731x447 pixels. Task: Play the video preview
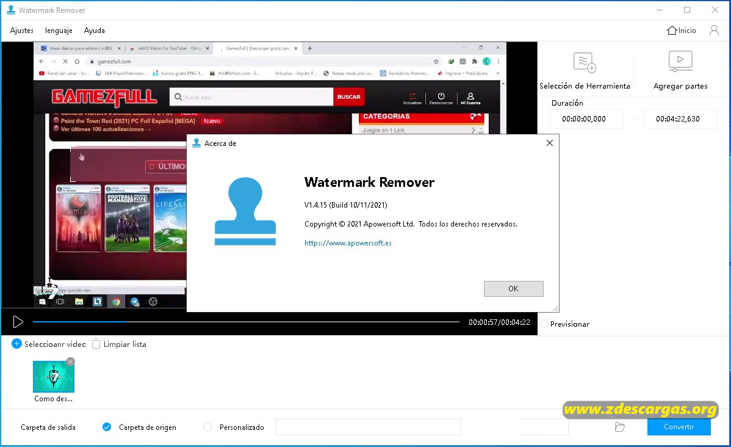[18, 322]
